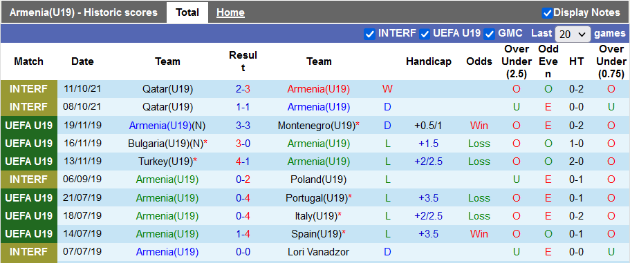The height and width of the screenshot is (263, 630).
Task: Click handicap +3.5 in Portugal row
Action: [x=429, y=198]
